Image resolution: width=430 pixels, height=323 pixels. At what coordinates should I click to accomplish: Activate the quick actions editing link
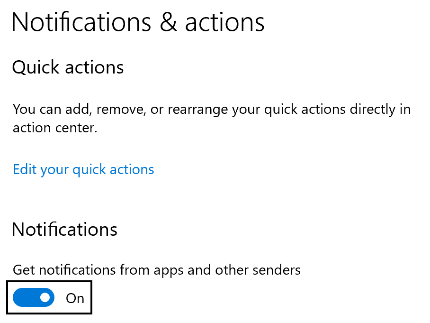(x=83, y=169)
